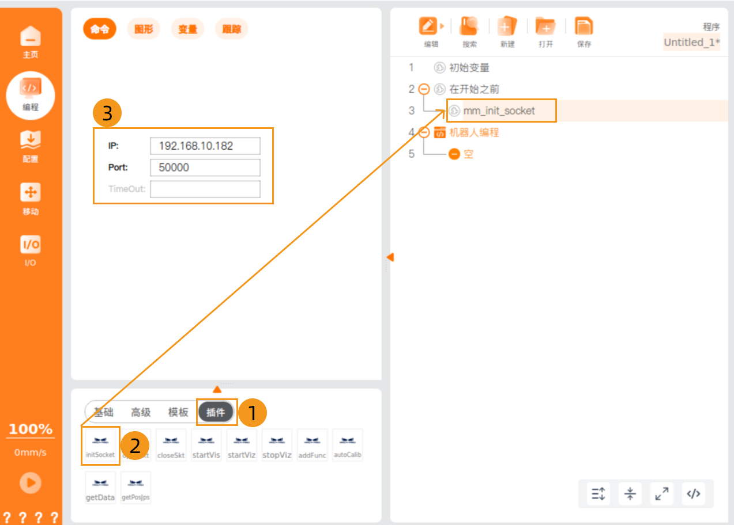This screenshot has width=734, height=525.
Task: Collapse the 在开始之前 tree node
Action: coord(424,89)
